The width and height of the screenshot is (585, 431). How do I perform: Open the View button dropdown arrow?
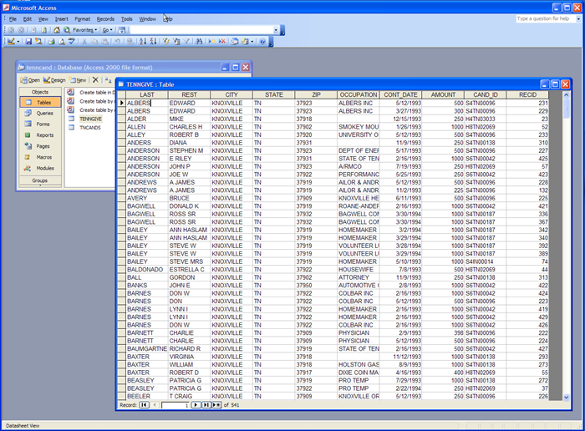click(x=18, y=42)
